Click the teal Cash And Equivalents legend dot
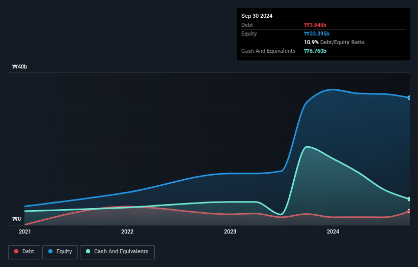 [88, 251]
